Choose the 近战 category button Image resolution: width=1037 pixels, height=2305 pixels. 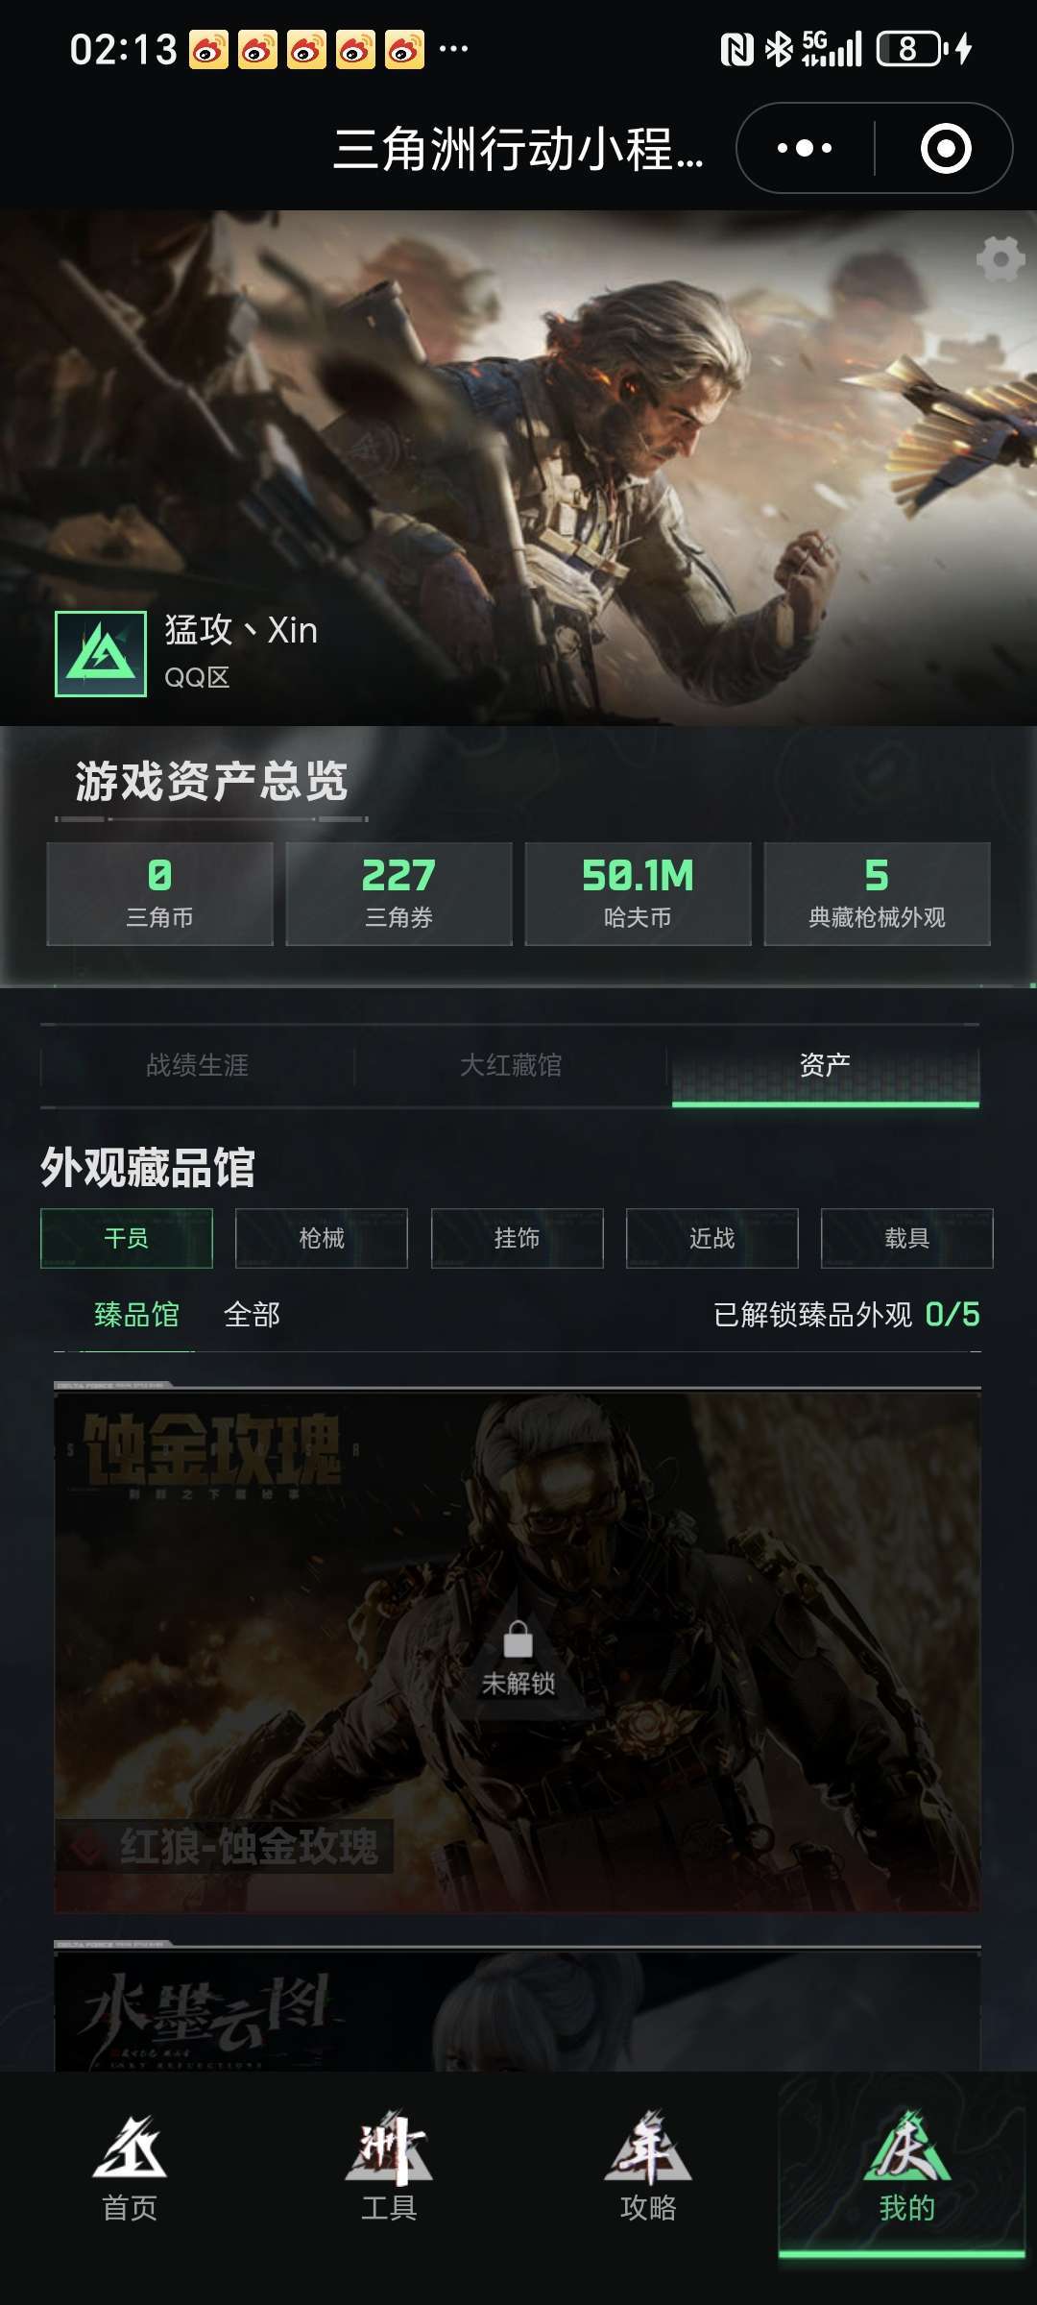[x=711, y=1238]
